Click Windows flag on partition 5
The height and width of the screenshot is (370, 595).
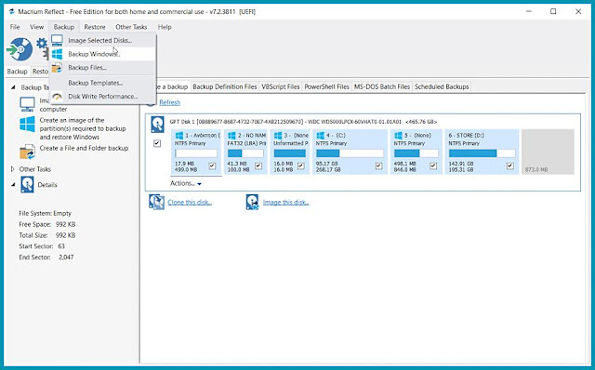pyautogui.click(x=399, y=135)
